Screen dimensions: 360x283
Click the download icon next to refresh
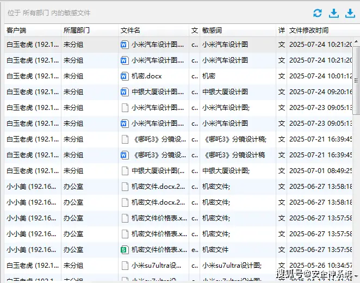tap(334, 14)
